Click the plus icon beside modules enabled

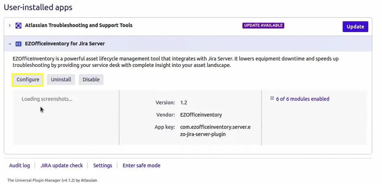click(272, 98)
